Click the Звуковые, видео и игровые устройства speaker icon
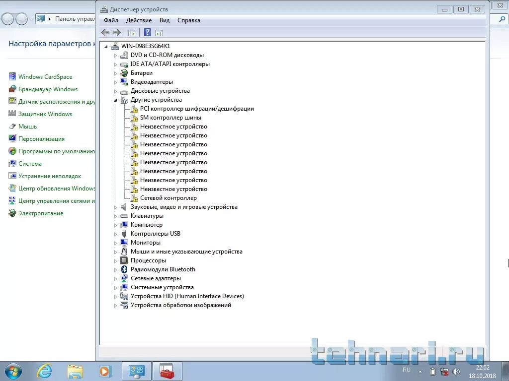The height and width of the screenshot is (381, 509). pyautogui.click(x=124, y=207)
